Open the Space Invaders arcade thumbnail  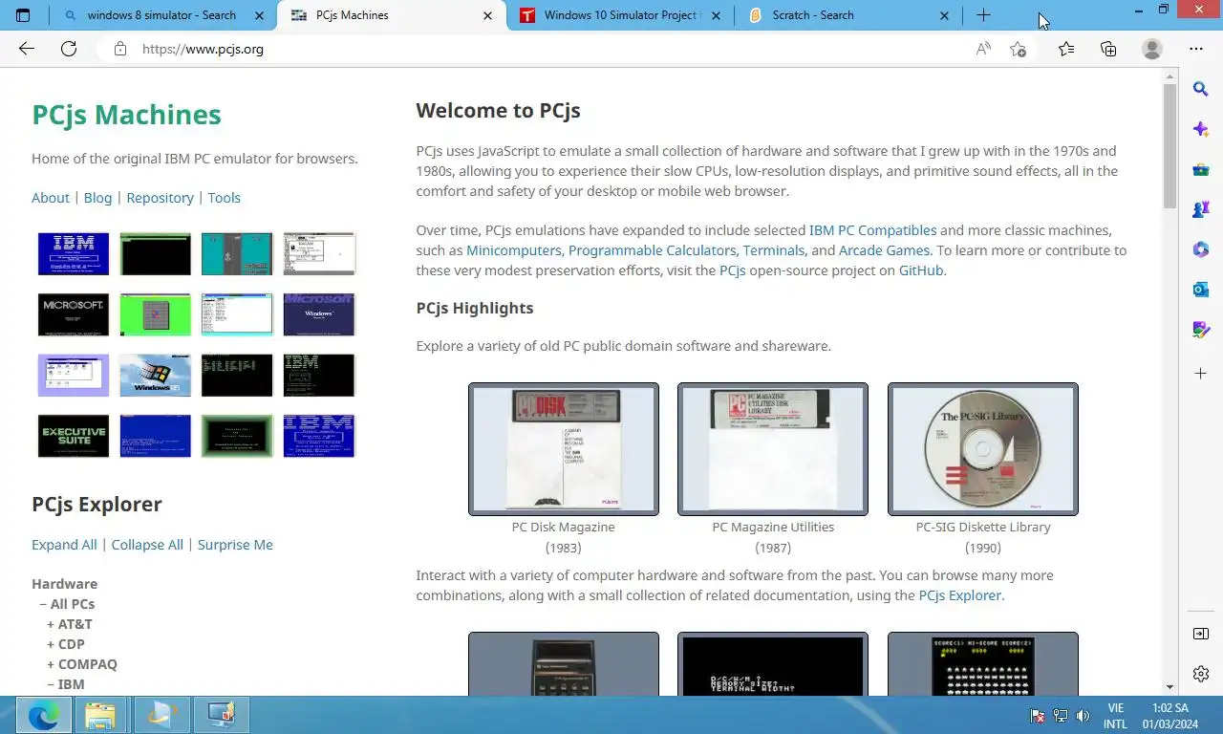[983, 664]
